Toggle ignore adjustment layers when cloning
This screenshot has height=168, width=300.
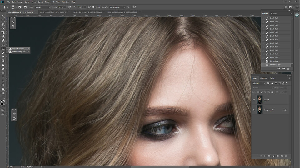click(x=129, y=7)
